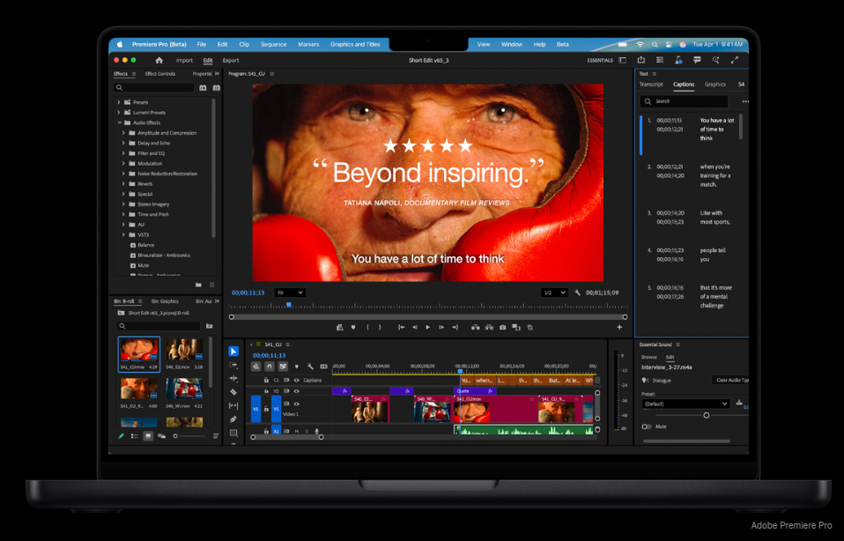Click the Clear Audio Type button

(730, 381)
